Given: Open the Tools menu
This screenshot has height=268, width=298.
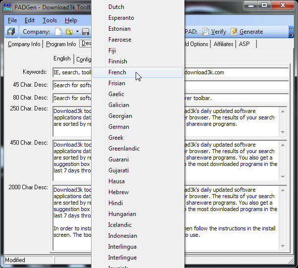Looking at the screenshot, I should 50,20.
